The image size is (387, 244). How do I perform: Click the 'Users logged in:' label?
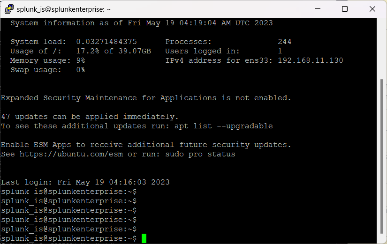click(x=202, y=51)
